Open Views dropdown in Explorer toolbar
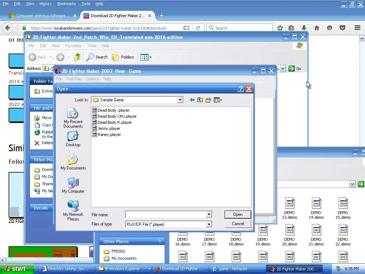 [146, 57]
